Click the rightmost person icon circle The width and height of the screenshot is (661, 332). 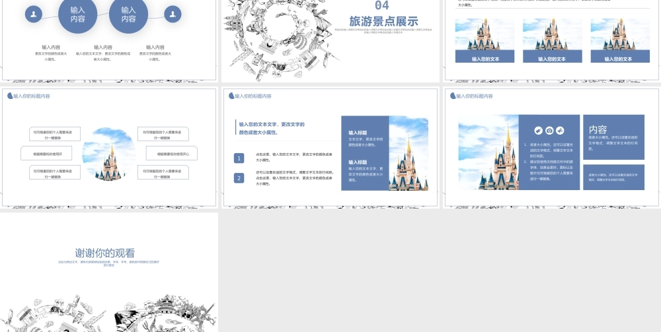(x=173, y=15)
